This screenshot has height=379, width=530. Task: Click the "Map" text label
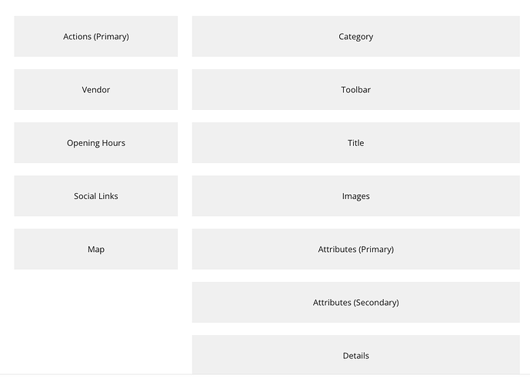click(96, 250)
